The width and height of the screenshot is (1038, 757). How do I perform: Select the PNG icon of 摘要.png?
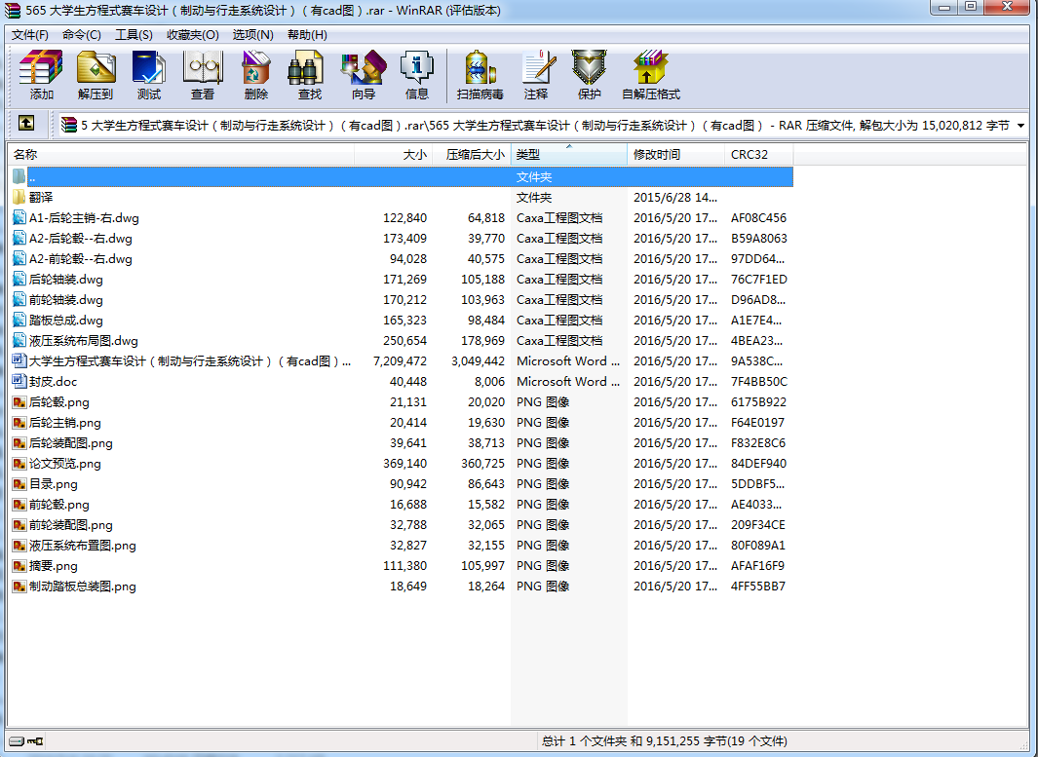tap(19, 566)
